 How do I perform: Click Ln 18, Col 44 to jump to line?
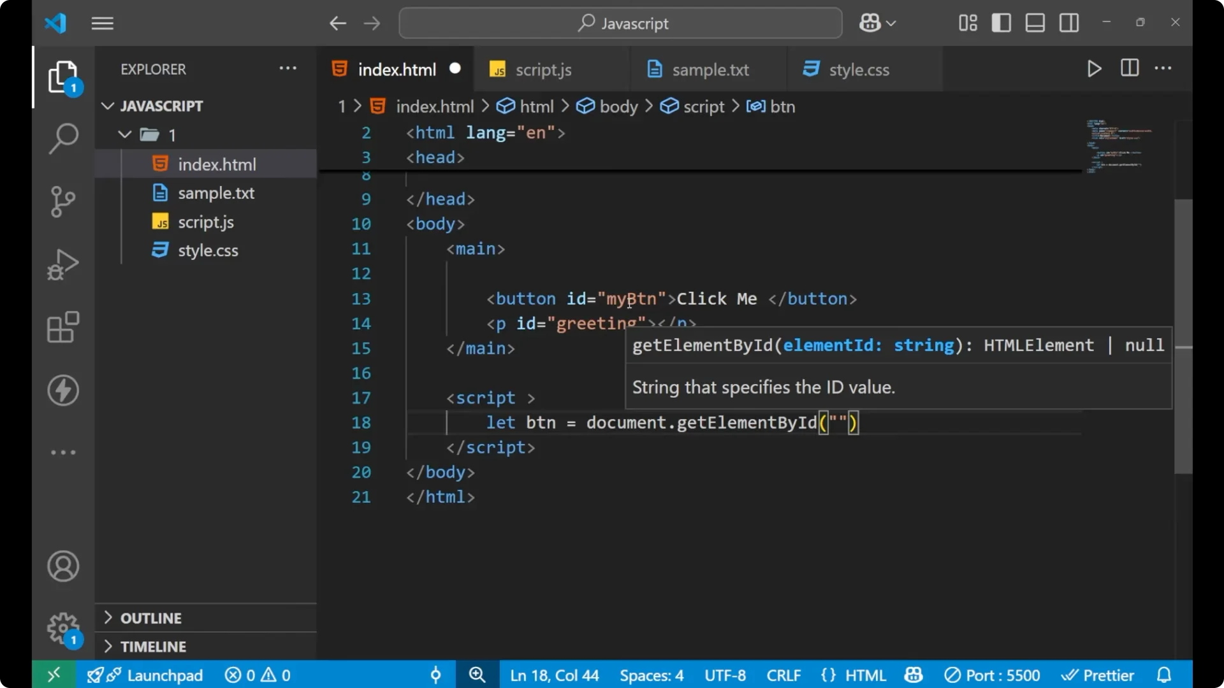pyautogui.click(x=553, y=675)
